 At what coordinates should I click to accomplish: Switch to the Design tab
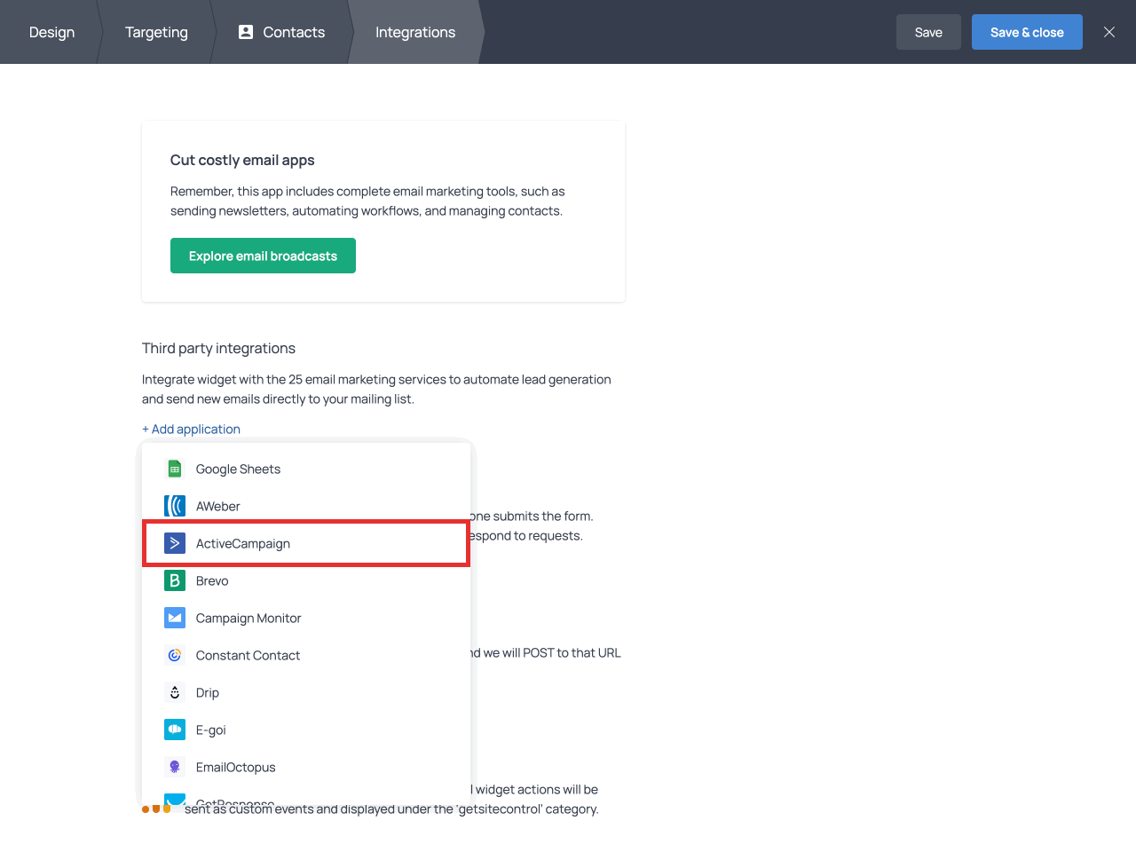[51, 32]
